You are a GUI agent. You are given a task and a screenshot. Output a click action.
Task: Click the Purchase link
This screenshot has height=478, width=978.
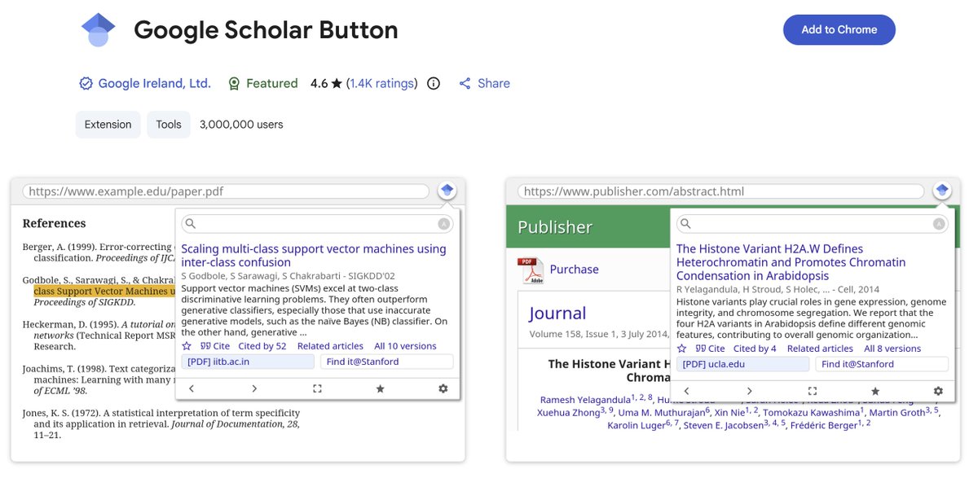(x=575, y=270)
